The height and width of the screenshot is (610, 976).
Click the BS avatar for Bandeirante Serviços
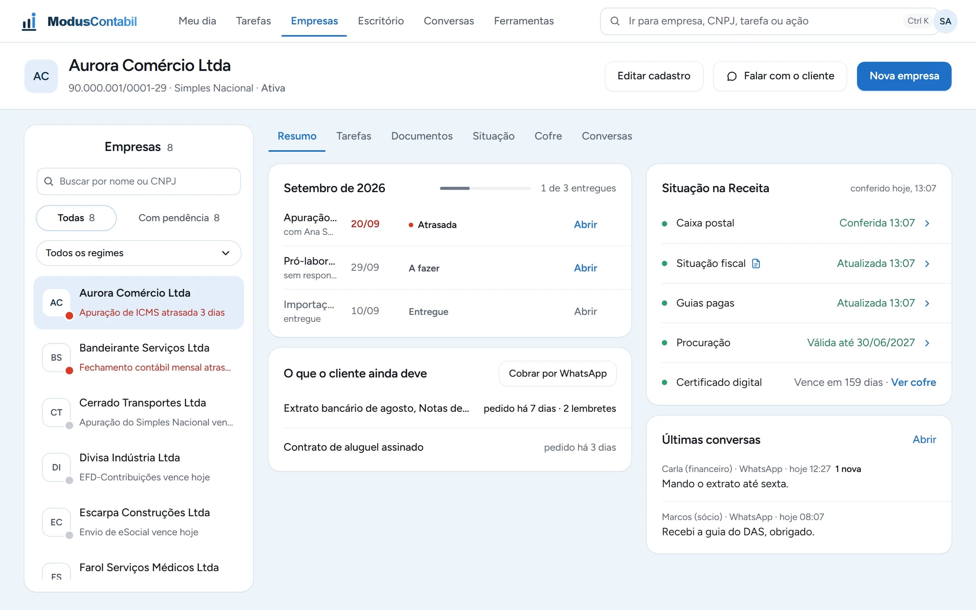[56, 358]
